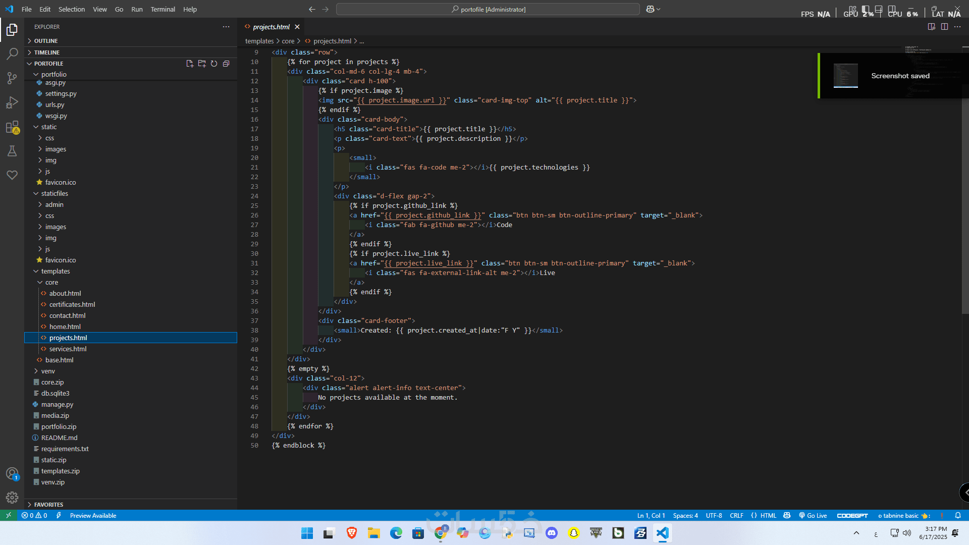
Task: Click the Split Editor Right icon
Action: 944,27
